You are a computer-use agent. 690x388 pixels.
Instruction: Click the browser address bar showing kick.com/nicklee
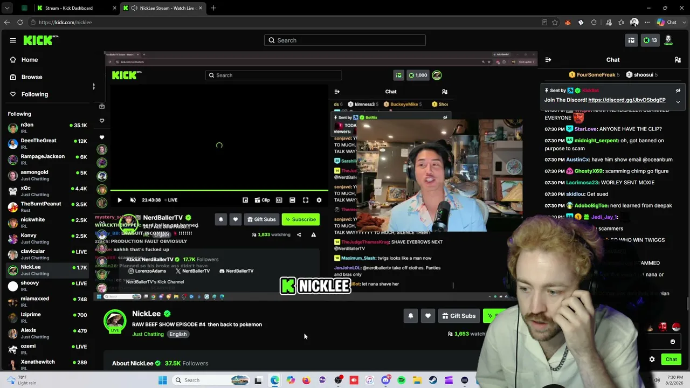[x=286, y=22]
